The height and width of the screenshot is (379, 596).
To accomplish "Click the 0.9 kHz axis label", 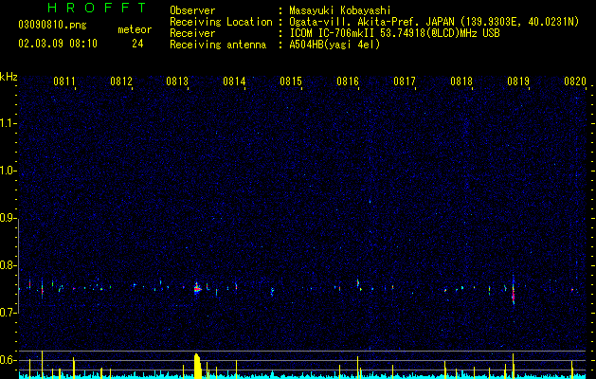I will click(8, 218).
